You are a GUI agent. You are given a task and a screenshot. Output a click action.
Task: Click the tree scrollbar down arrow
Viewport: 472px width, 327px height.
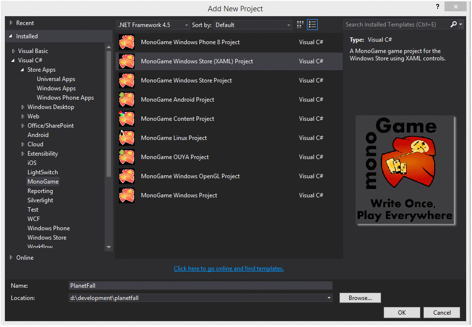[x=109, y=247]
